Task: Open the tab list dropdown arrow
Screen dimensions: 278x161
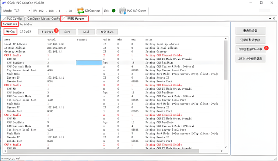Action: (x=269, y=18)
